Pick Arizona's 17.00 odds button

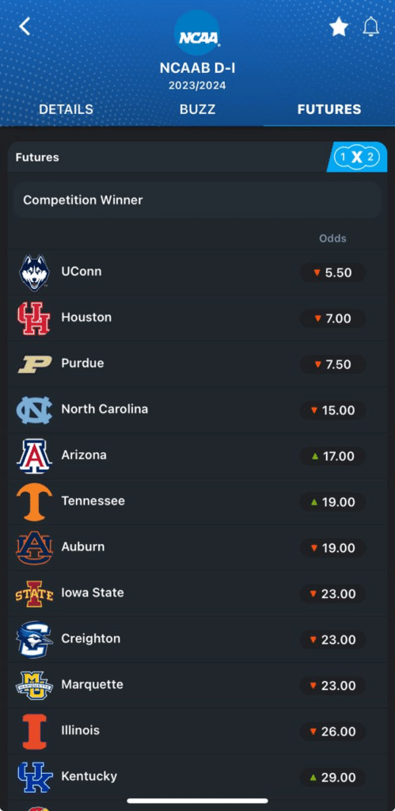tap(332, 456)
